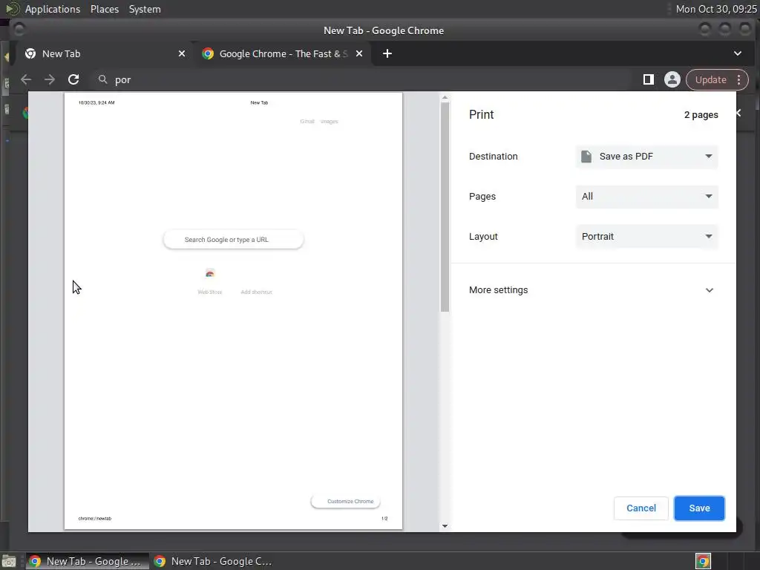Viewport: 760px width, 570px height.
Task: Click the Save as PDF document icon
Action: pyautogui.click(x=586, y=156)
